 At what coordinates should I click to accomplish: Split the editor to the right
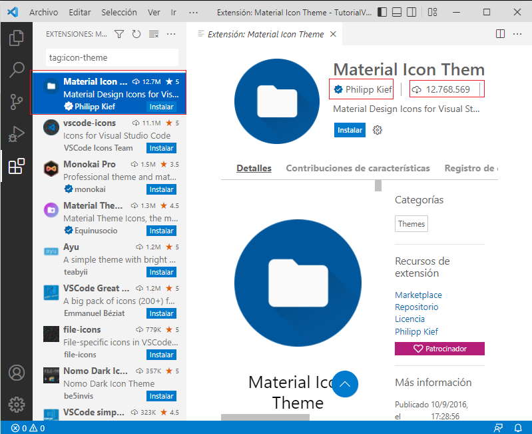click(x=500, y=34)
